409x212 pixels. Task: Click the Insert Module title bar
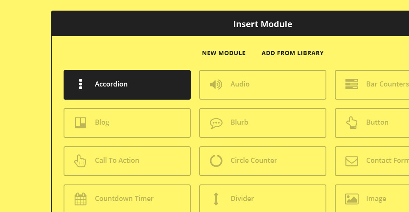point(263,24)
